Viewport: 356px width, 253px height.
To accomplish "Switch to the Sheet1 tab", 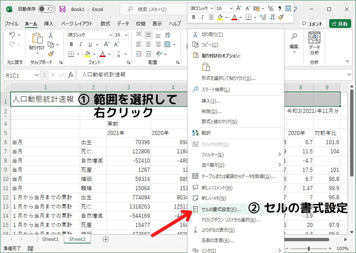I will [x=50, y=239].
